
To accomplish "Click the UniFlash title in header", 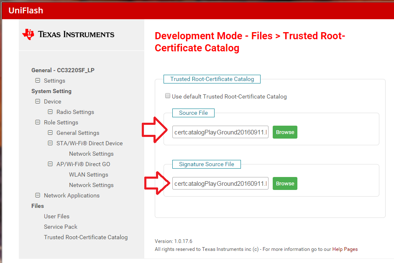I will click(x=26, y=10).
